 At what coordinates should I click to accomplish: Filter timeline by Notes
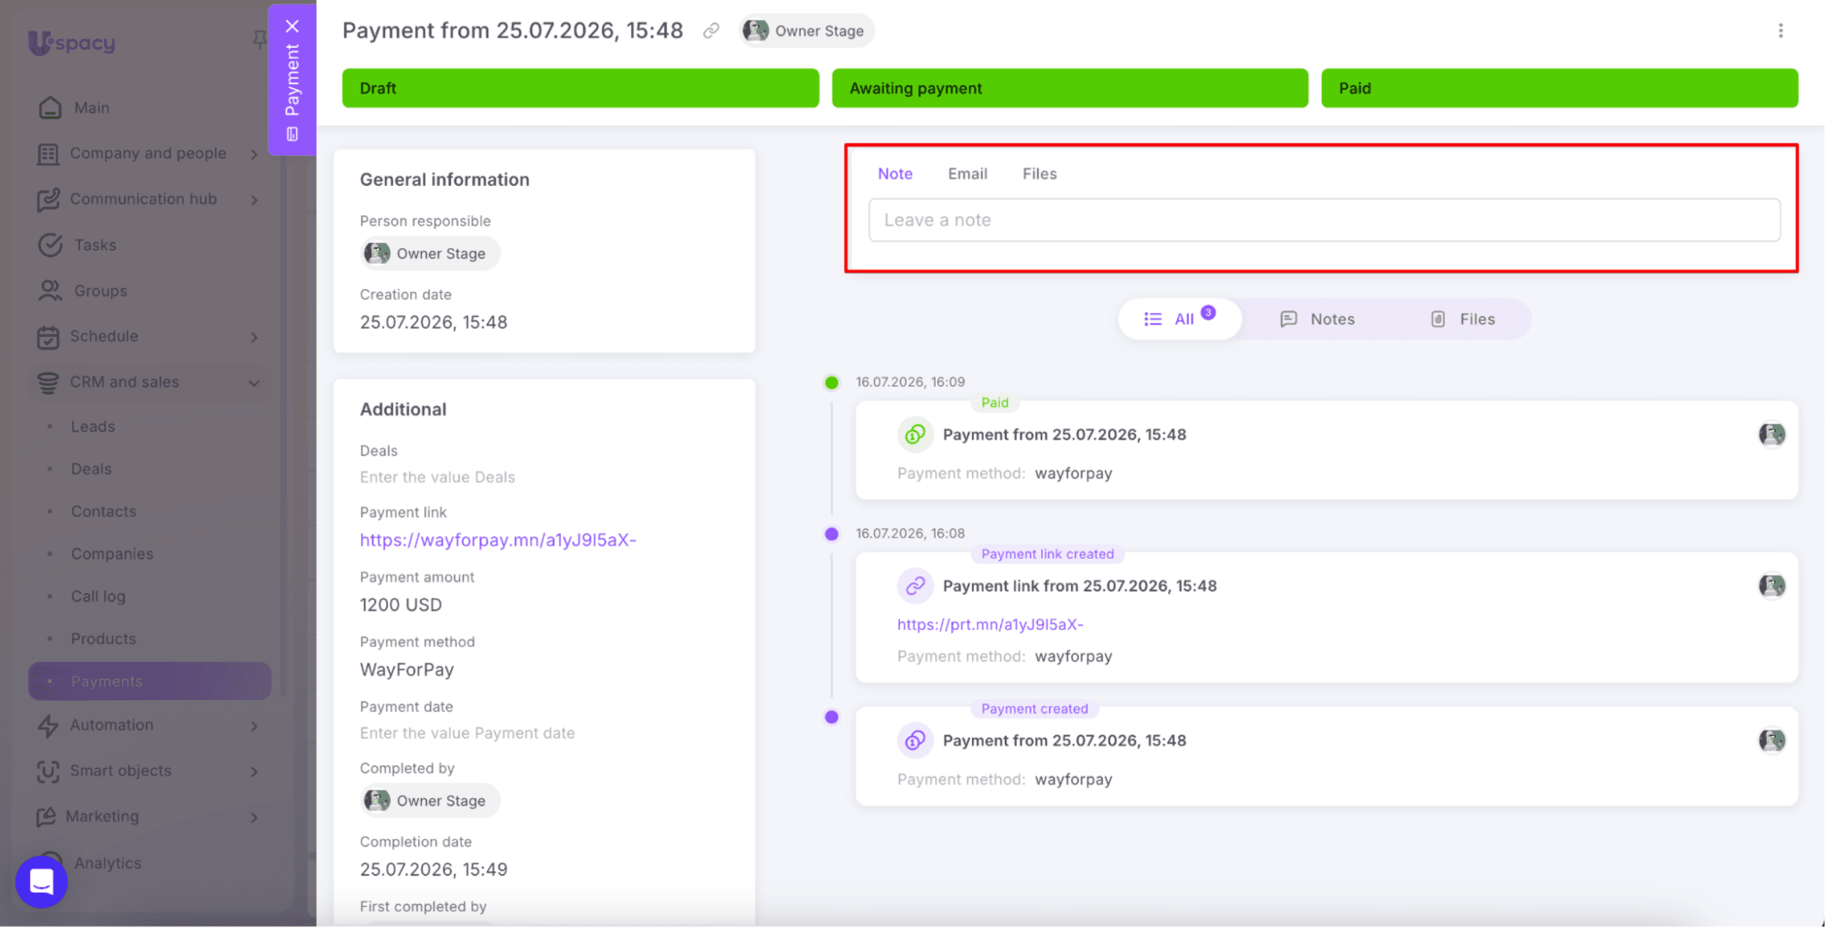(1318, 319)
